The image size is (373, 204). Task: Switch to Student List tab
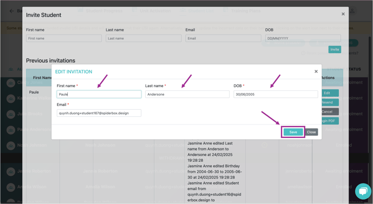click(x=197, y=11)
